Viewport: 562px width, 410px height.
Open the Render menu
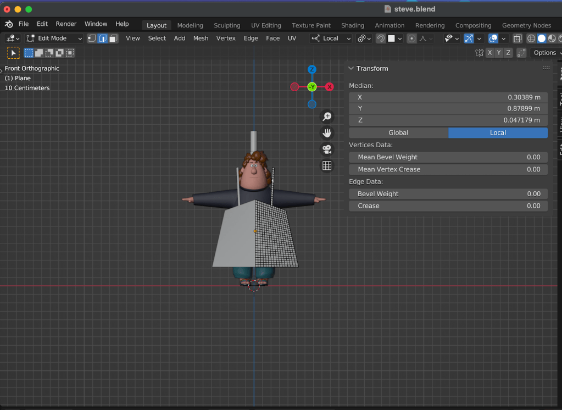click(66, 24)
